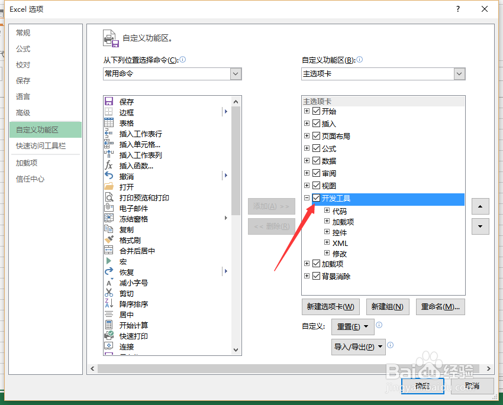Confirm with the 确定 button

coord(423,386)
